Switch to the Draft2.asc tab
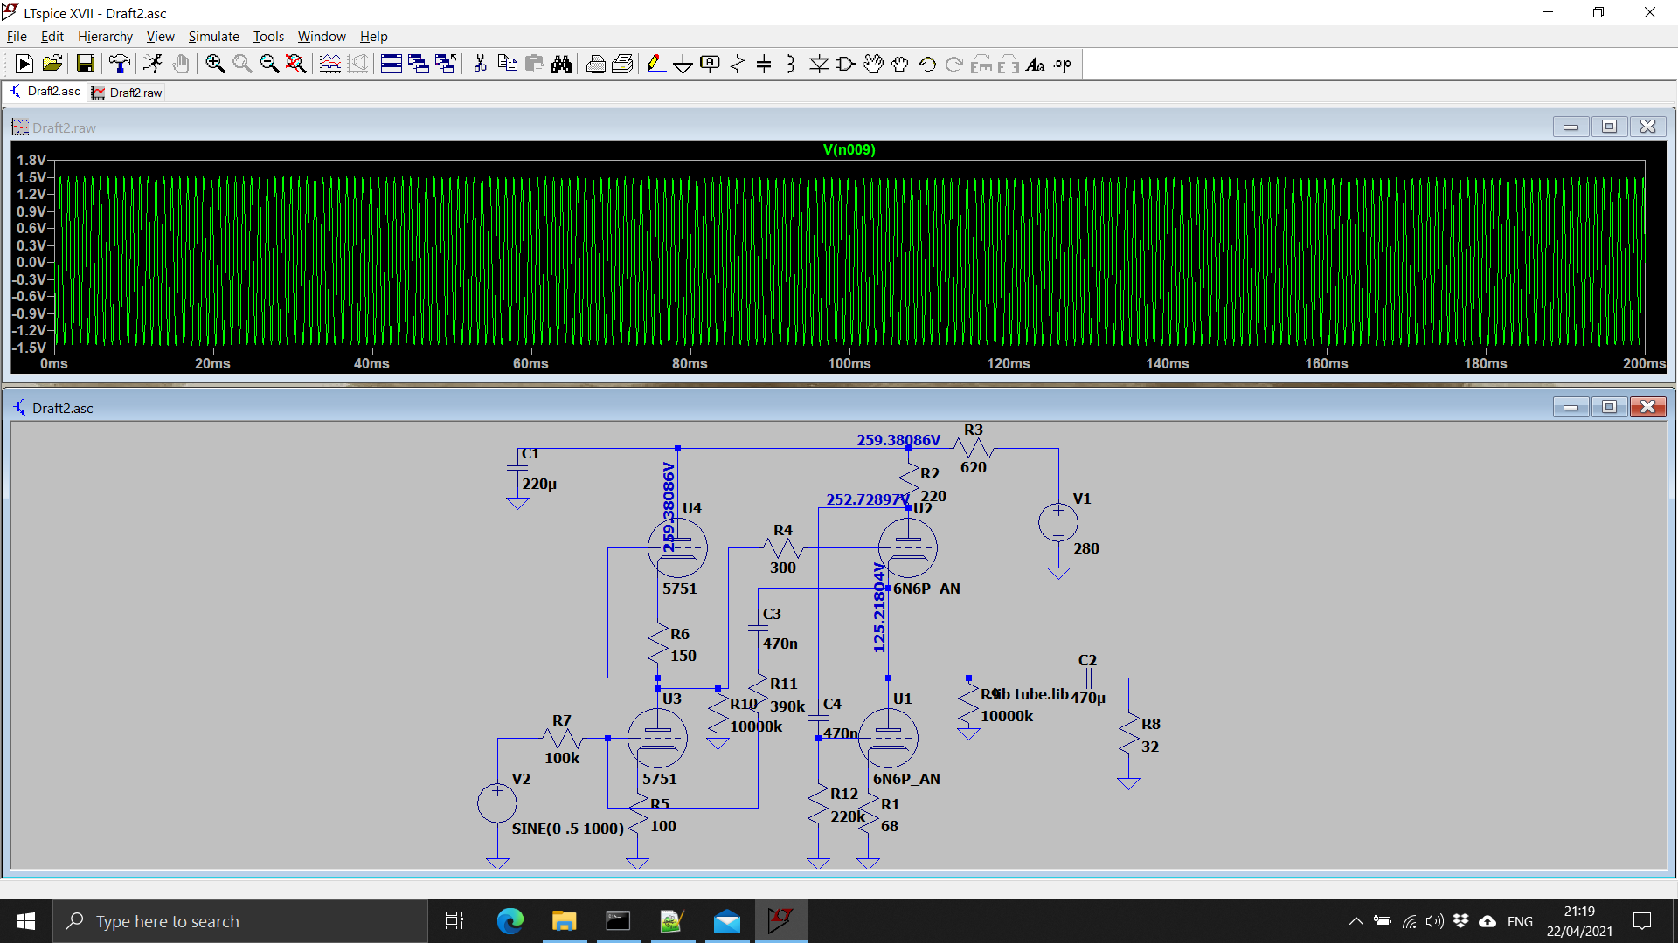The image size is (1678, 943). 45,92
